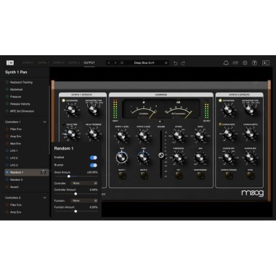The height and width of the screenshot is (276, 276).
Task: Go to the previous preset arrow
Action: click(x=109, y=63)
